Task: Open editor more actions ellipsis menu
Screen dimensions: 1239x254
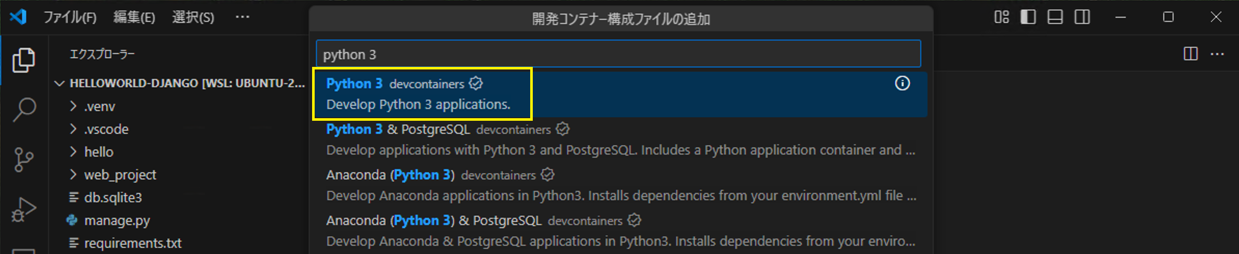Action: pos(1217,54)
